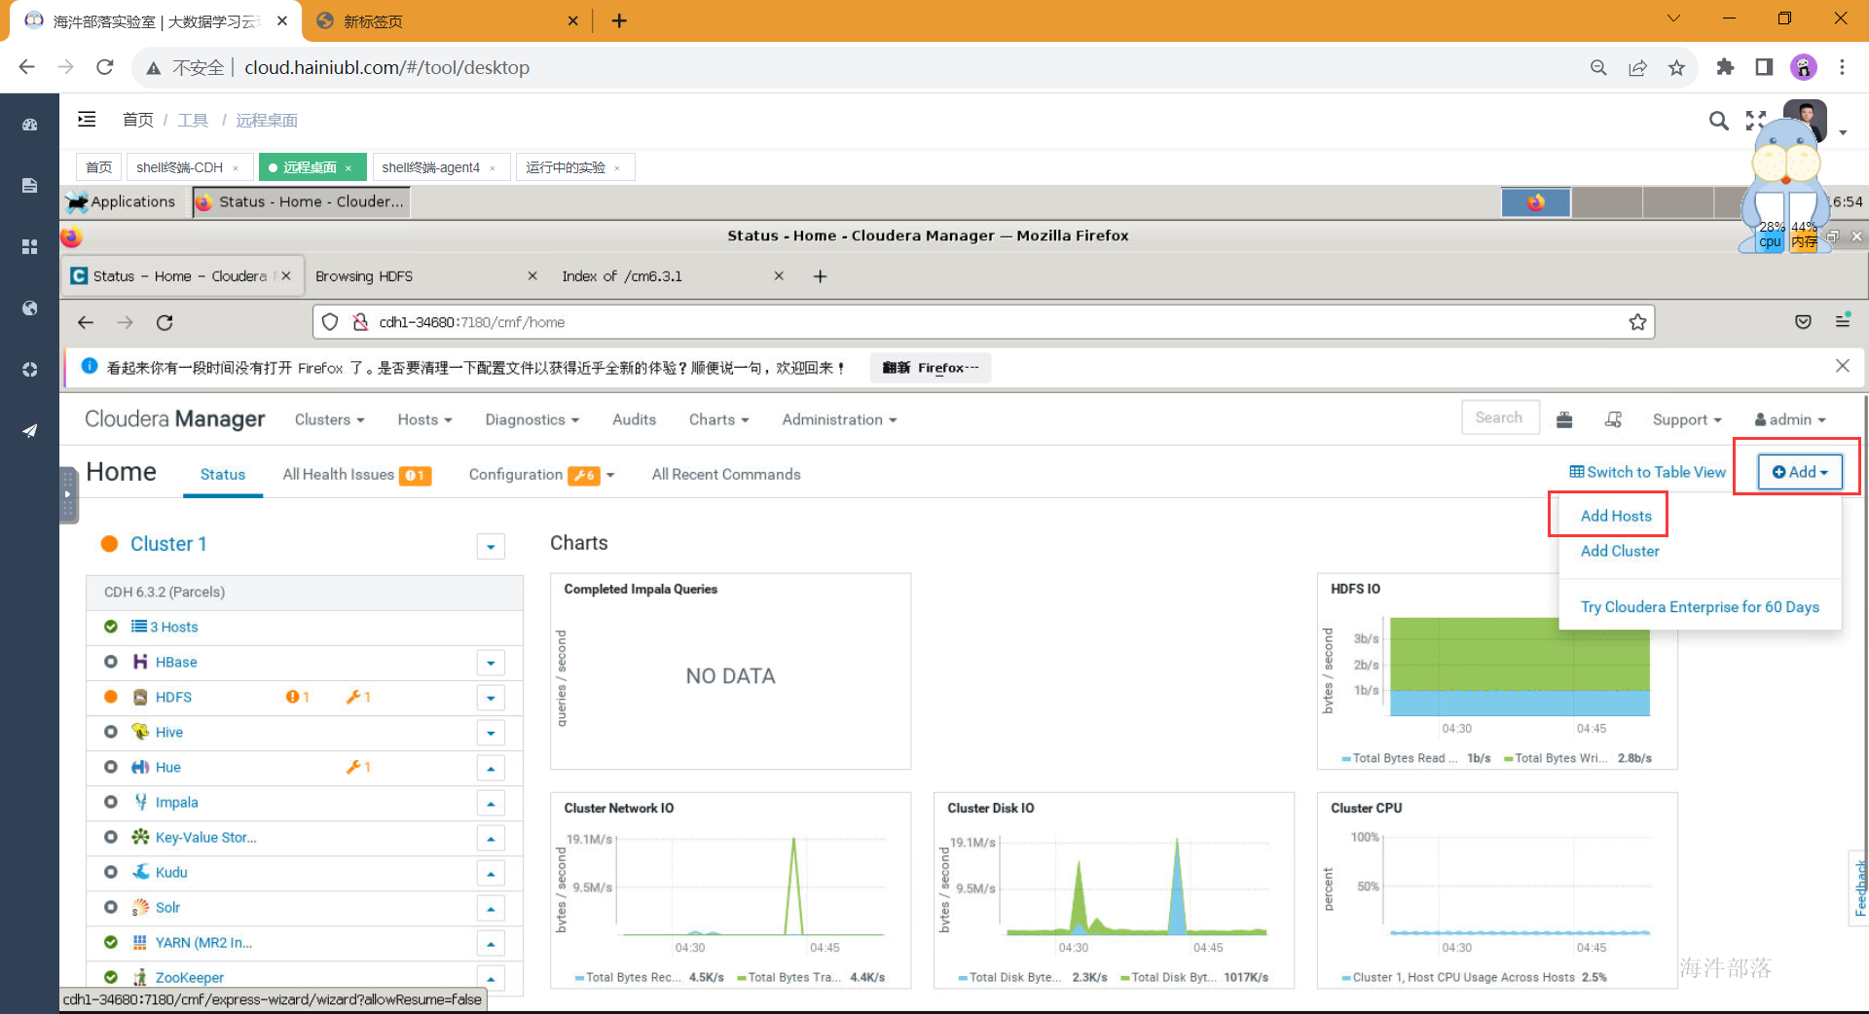This screenshot has width=1869, height=1014.
Task: Dismiss the Firefox refresh notification bar
Action: (x=1842, y=366)
